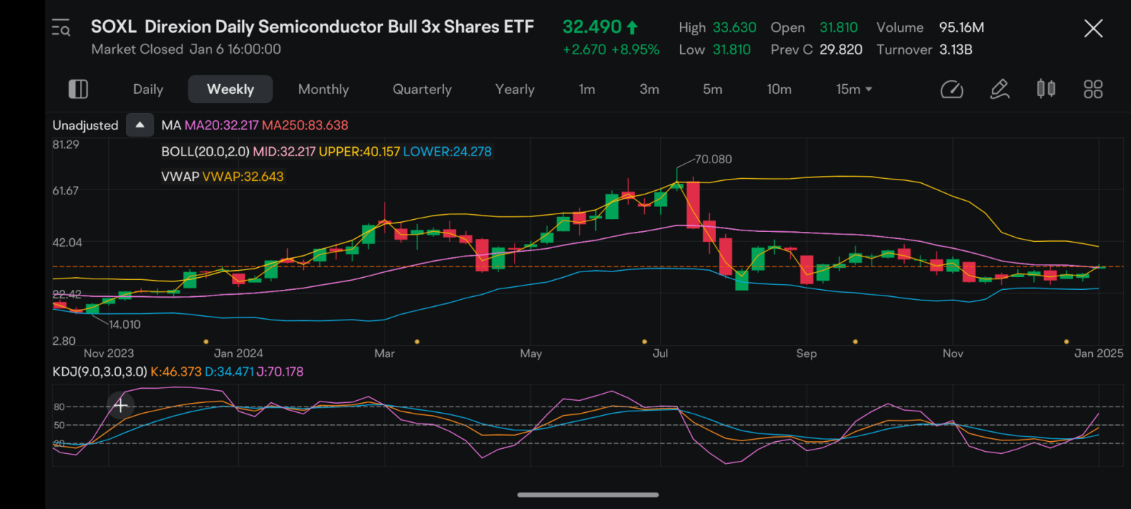Collapse indicators with the up-arrow button
The image size is (1131, 509).
pos(140,125)
